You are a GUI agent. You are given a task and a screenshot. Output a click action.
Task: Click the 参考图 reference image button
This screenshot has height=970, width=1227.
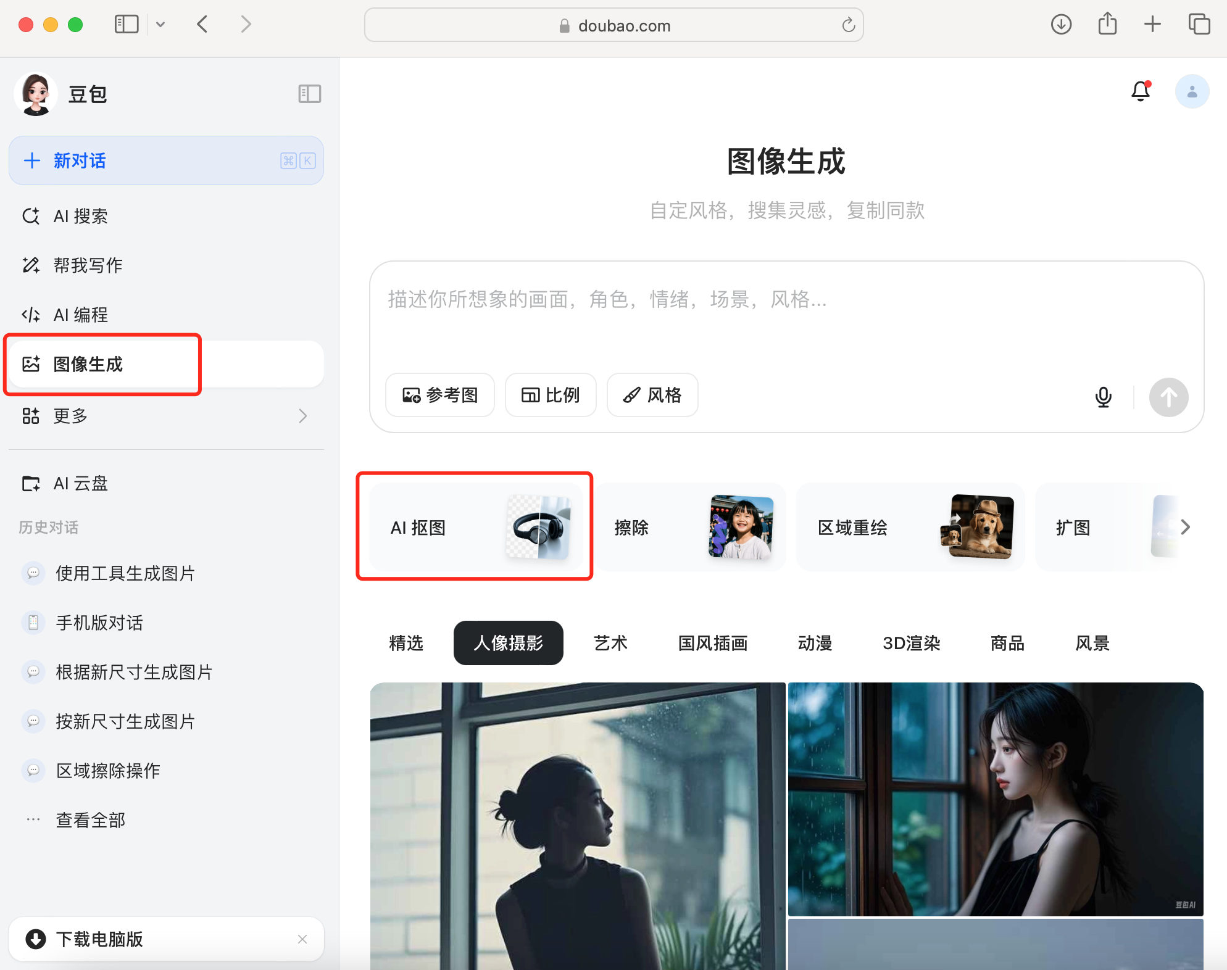tap(440, 395)
